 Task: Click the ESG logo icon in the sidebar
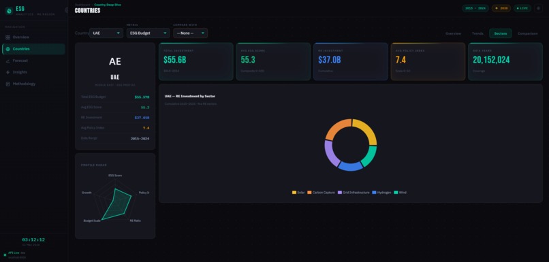tap(9, 11)
